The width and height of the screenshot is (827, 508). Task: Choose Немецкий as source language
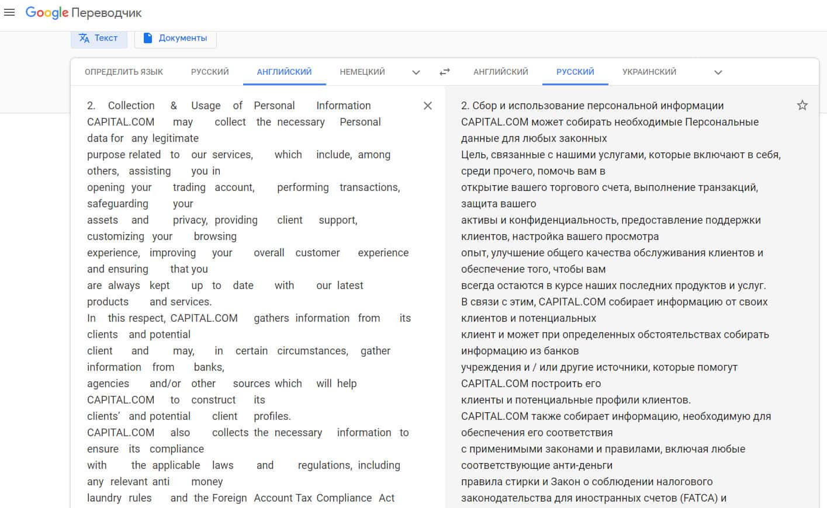[x=362, y=72]
